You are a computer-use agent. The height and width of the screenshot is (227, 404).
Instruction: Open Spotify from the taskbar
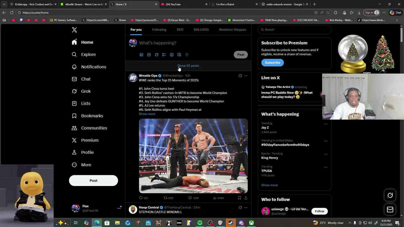[200, 223]
